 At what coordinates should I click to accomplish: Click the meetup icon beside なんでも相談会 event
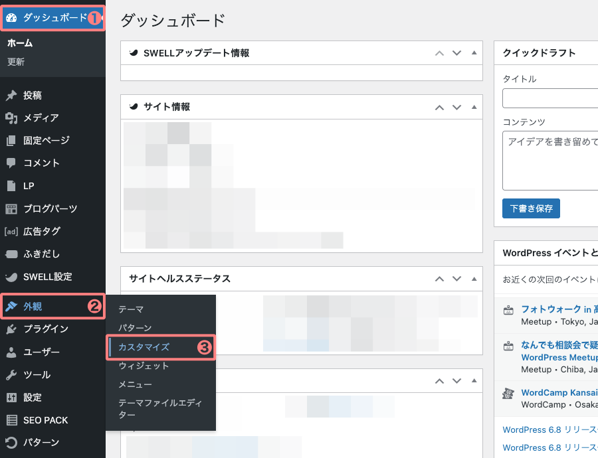(x=508, y=346)
